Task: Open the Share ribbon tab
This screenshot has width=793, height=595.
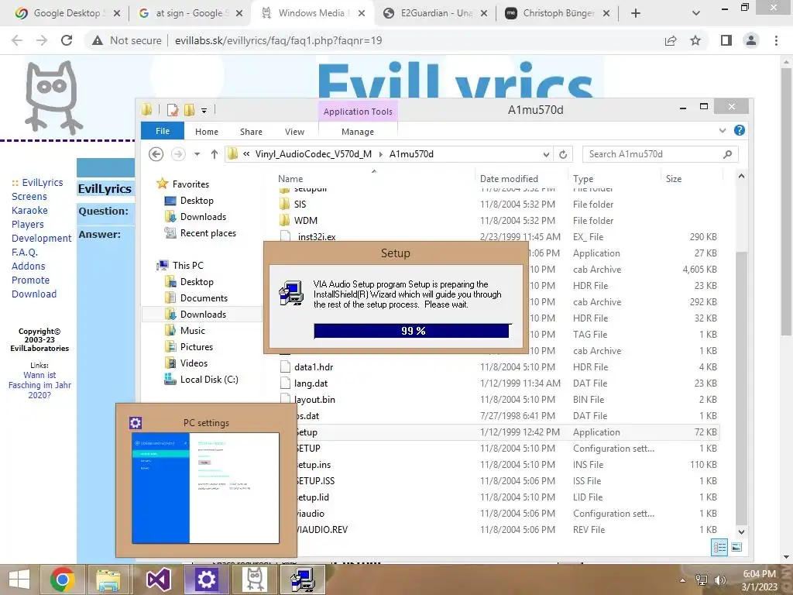Action: pyautogui.click(x=251, y=132)
